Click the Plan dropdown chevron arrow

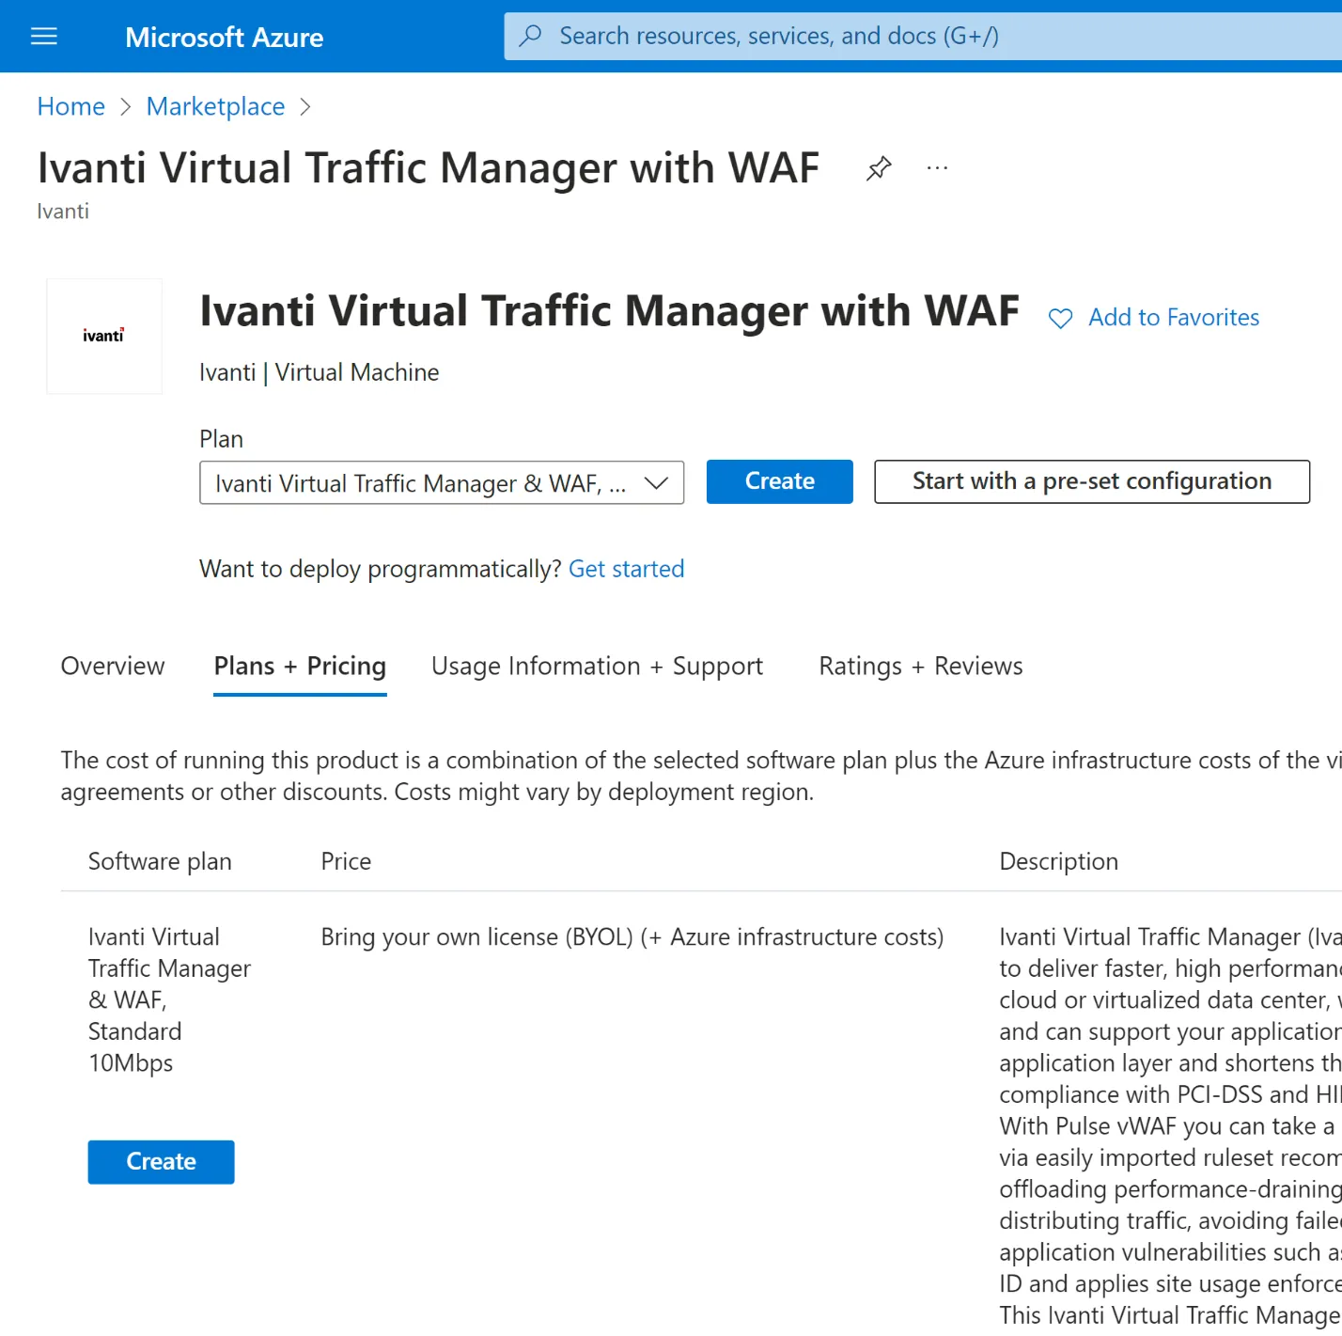[x=656, y=483]
